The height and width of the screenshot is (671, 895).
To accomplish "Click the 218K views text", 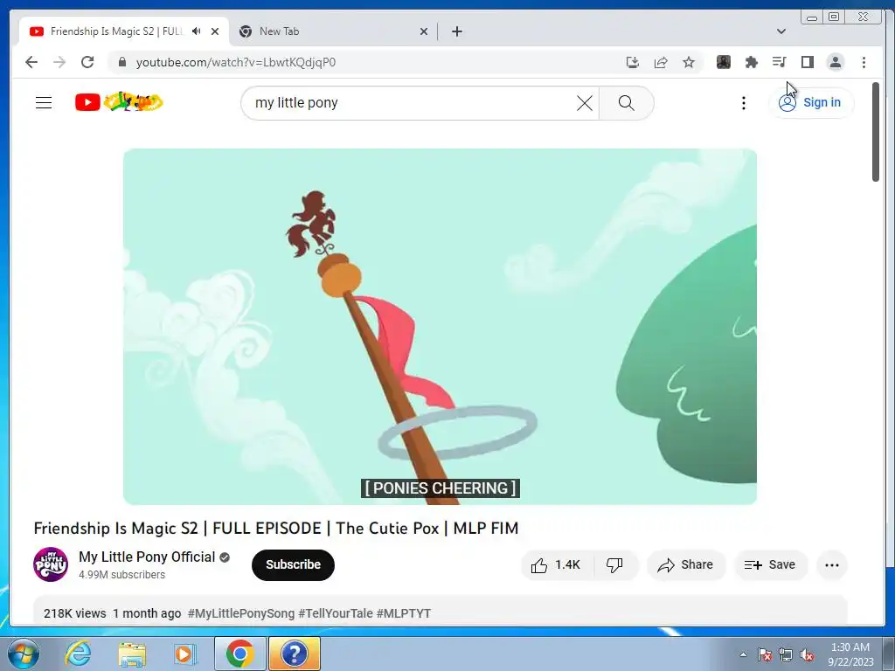I will point(75,613).
